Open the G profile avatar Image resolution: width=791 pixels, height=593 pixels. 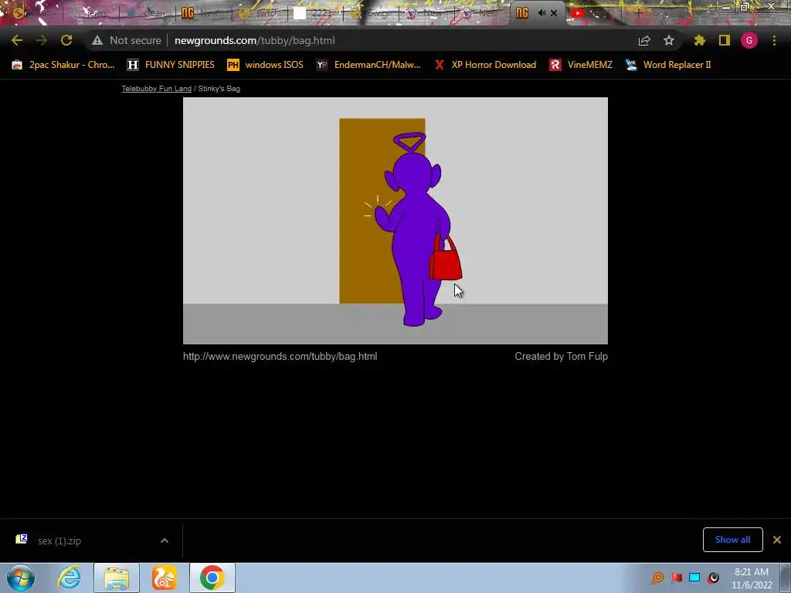click(749, 40)
